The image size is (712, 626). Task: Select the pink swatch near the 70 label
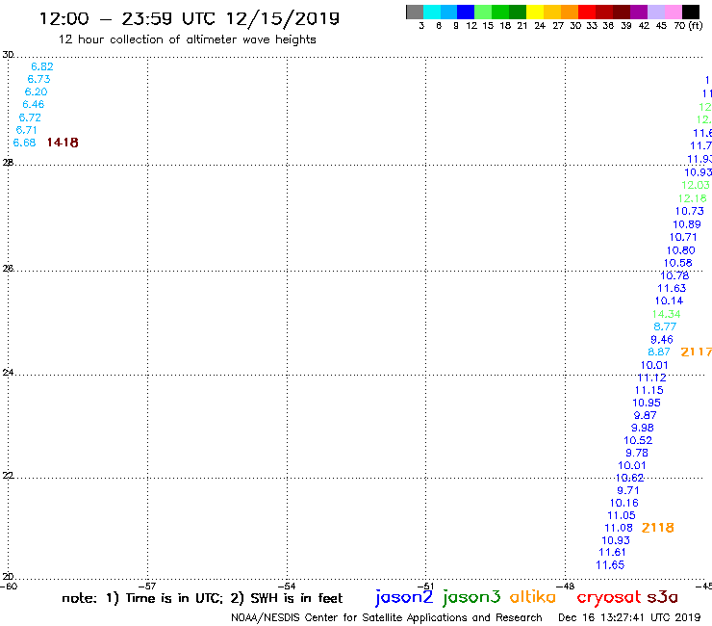point(674,12)
